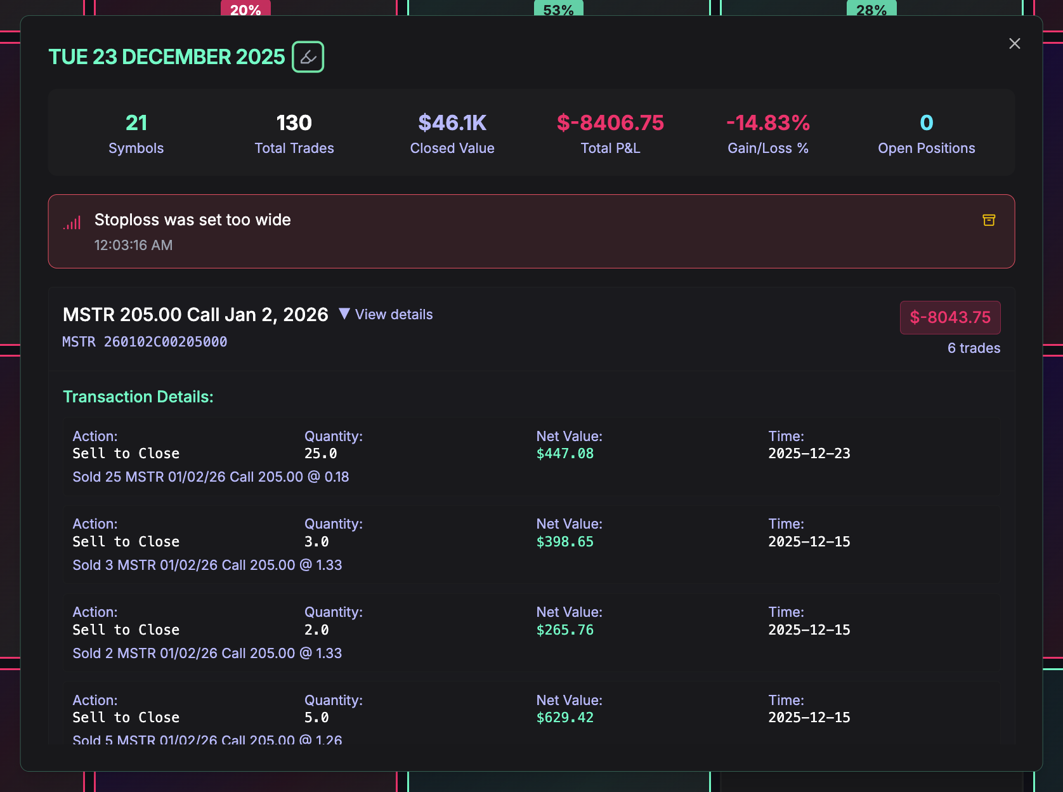The width and height of the screenshot is (1063, 792).
Task: Click the $-8043.75 P&L badge
Action: 950,317
